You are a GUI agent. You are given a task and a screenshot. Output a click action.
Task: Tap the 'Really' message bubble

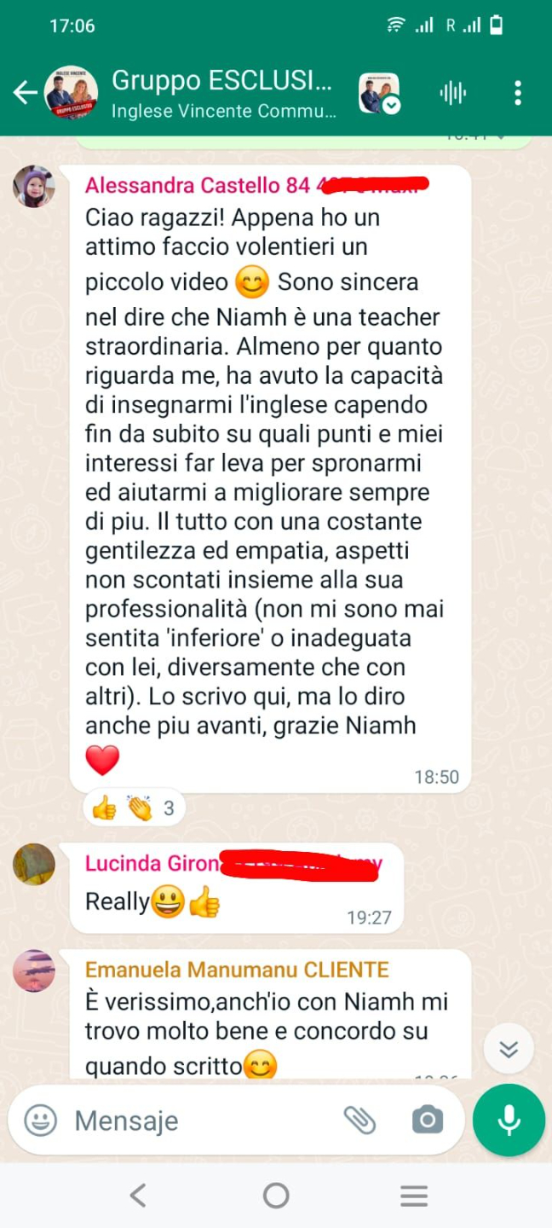pyautogui.click(x=236, y=889)
